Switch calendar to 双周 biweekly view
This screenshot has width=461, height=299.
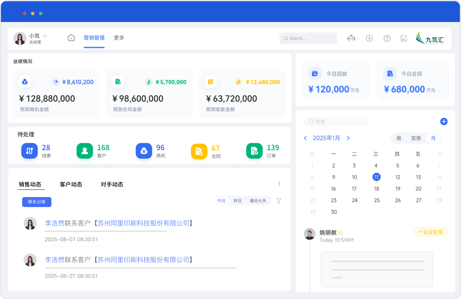coord(416,138)
